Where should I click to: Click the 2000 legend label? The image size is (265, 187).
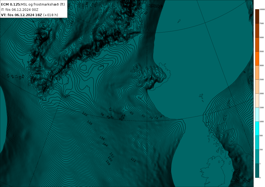click(262, 93)
